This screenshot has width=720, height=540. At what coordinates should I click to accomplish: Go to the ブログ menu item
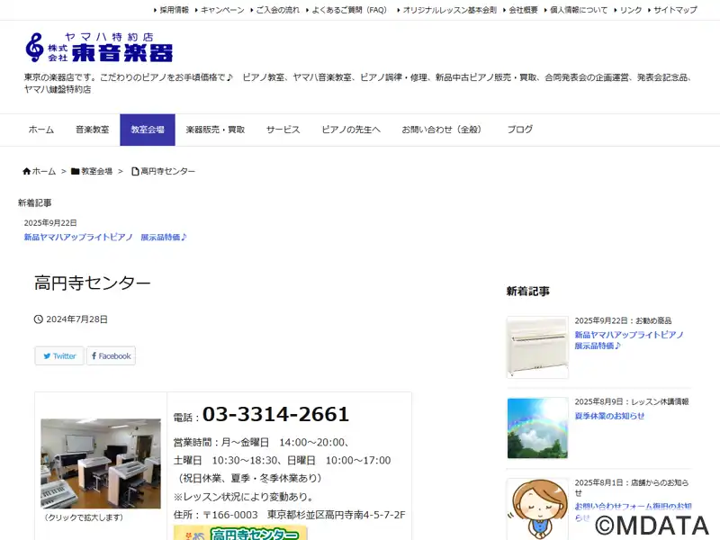point(519,130)
